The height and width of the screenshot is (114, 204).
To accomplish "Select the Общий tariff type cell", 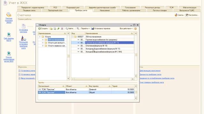I will pos(100,92).
